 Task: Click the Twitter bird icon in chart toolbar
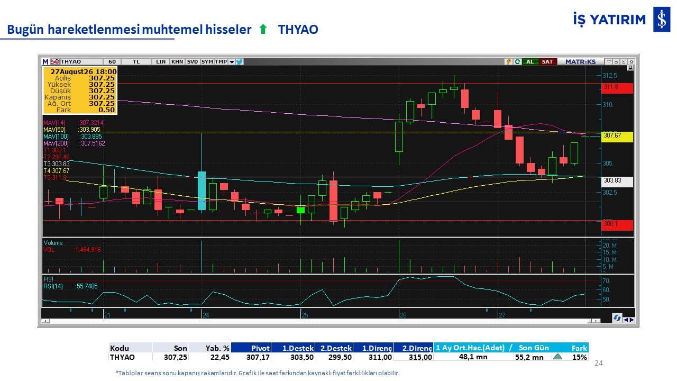(240, 61)
